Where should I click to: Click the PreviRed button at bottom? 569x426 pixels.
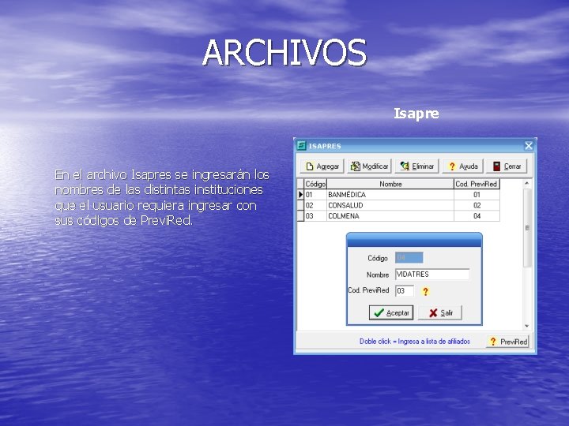(x=507, y=342)
